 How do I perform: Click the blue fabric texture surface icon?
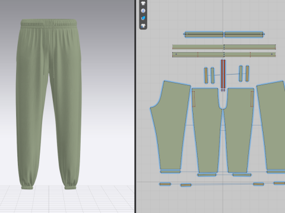pyautogui.click(x=143, y=18)
